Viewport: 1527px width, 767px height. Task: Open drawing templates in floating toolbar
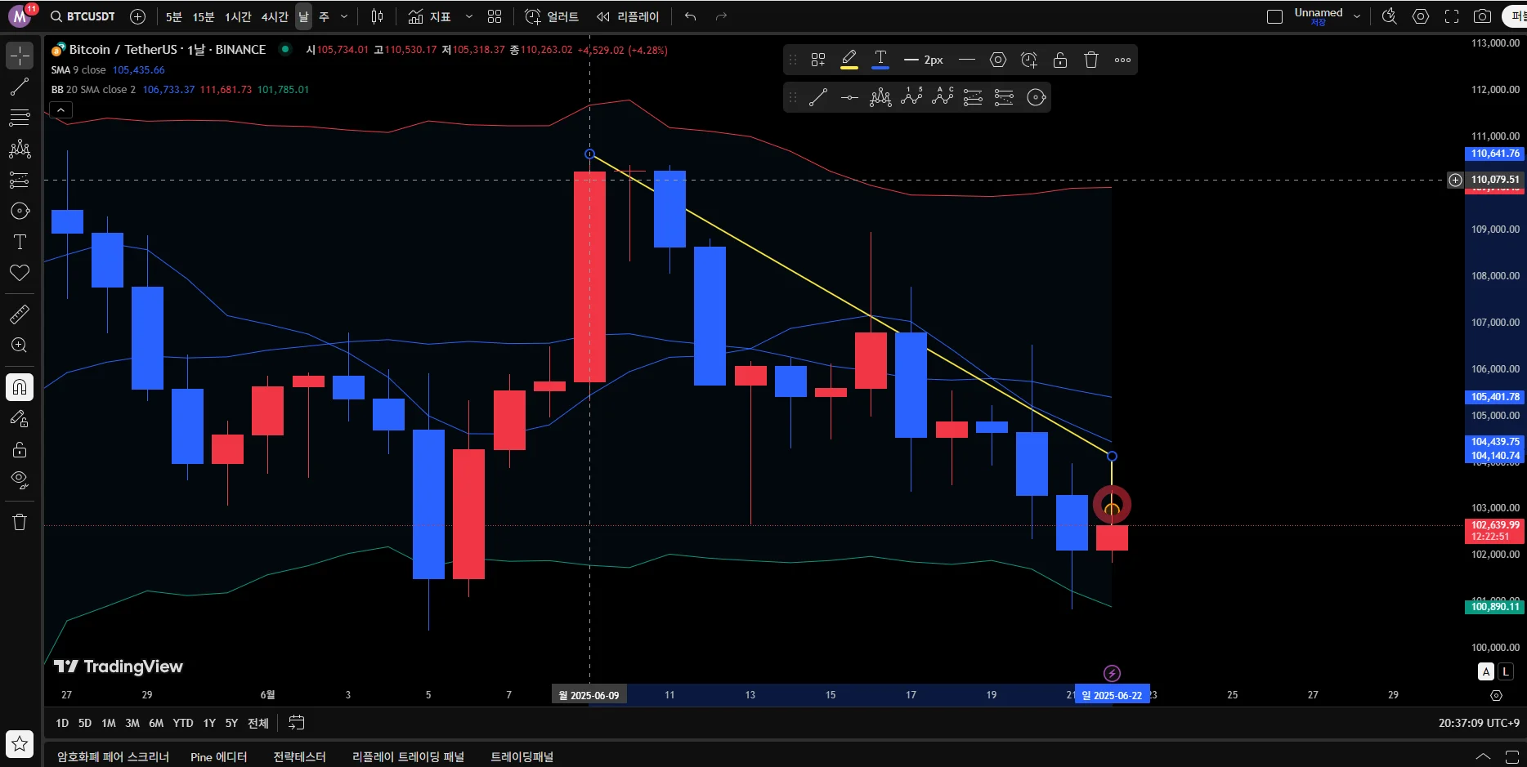point(818,60)
